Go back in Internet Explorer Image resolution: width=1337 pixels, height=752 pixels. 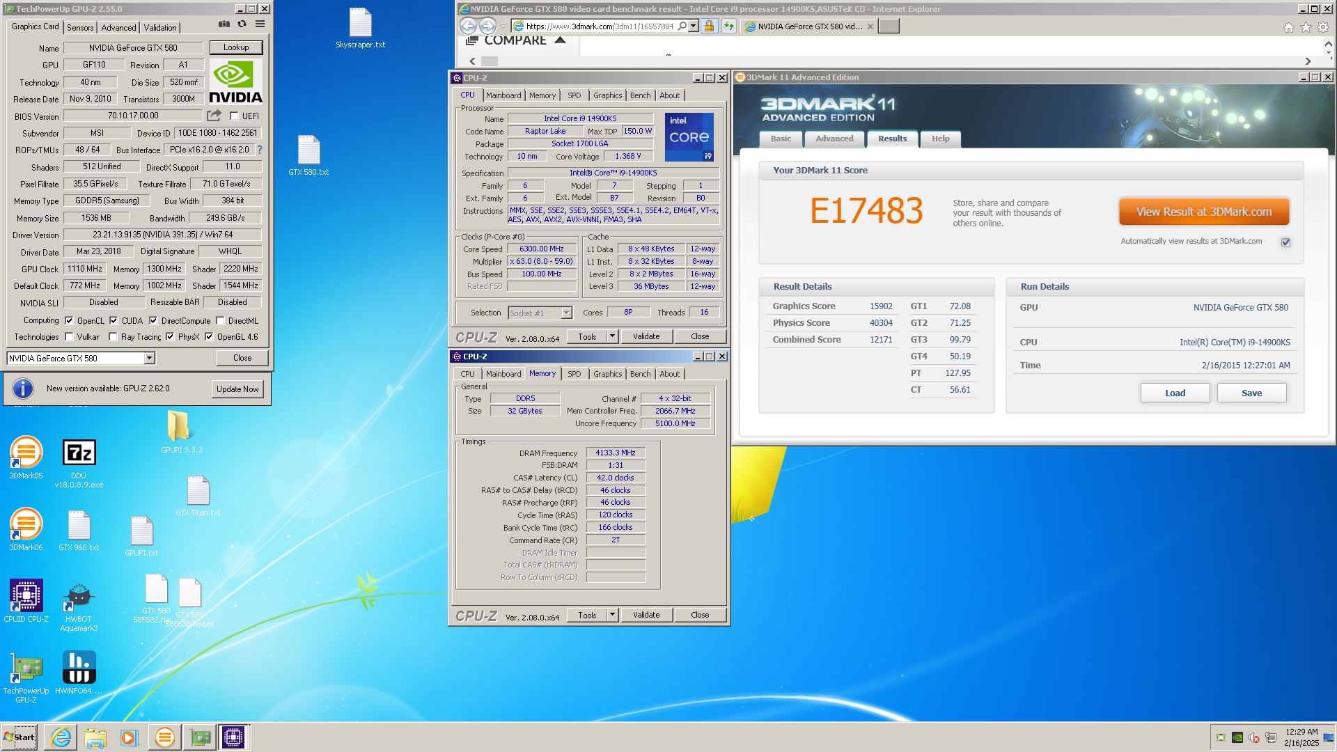point(468,26)
